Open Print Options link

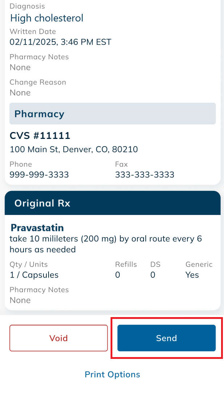[112, 375]
